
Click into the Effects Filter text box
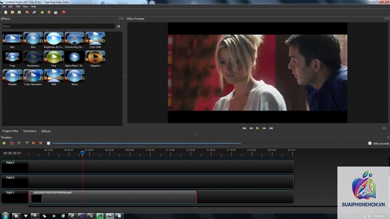tap(59, 26)
